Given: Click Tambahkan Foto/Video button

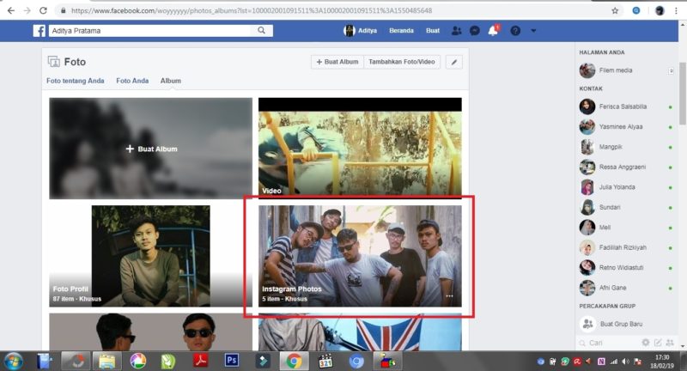Looking at the screenshot, I should (402, 62).
